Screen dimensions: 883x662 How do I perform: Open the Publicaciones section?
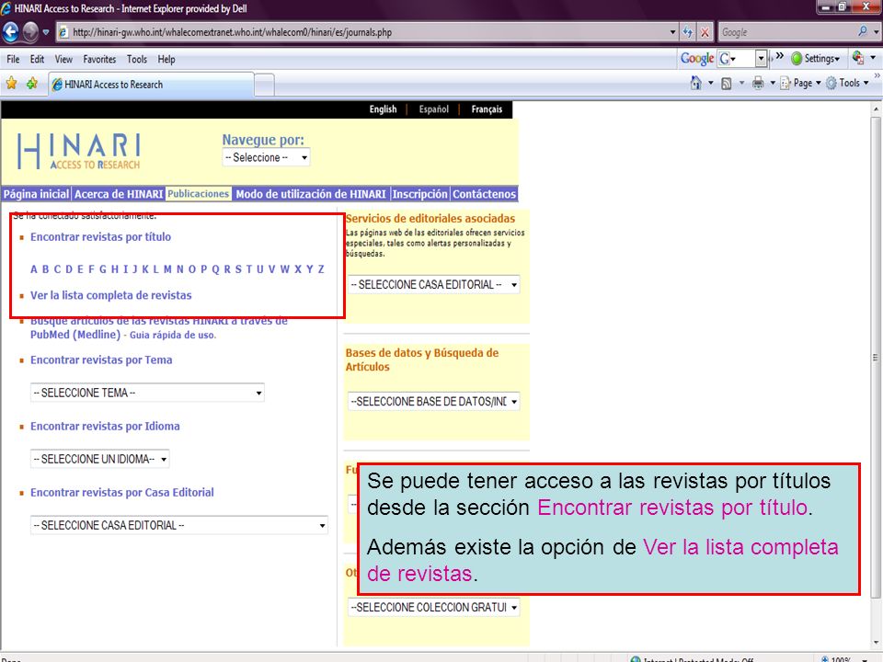(199, 194)
